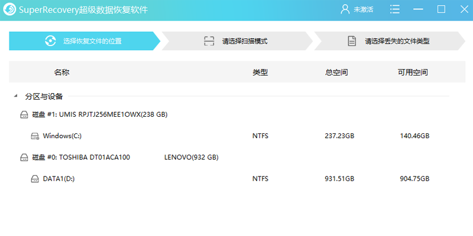Screen dimensions: 473x236
Task: Collapse the 分区与设备 group arrow
Action: pos(15,96)
